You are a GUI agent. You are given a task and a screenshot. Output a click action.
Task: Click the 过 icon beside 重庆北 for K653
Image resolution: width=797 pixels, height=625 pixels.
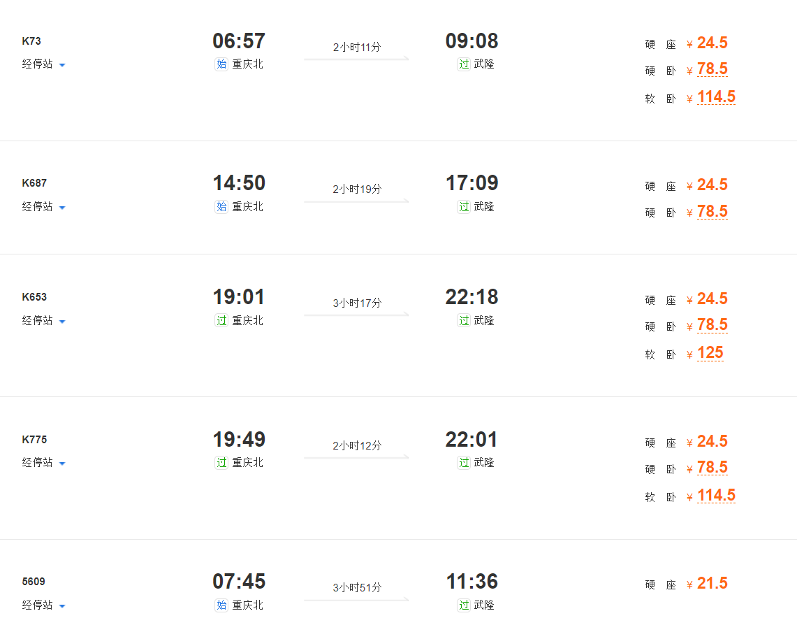pyautogui.click(x=221, y=321)
